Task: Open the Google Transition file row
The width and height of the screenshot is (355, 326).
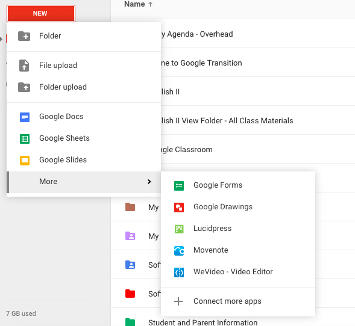Action: tap(257, 63)
